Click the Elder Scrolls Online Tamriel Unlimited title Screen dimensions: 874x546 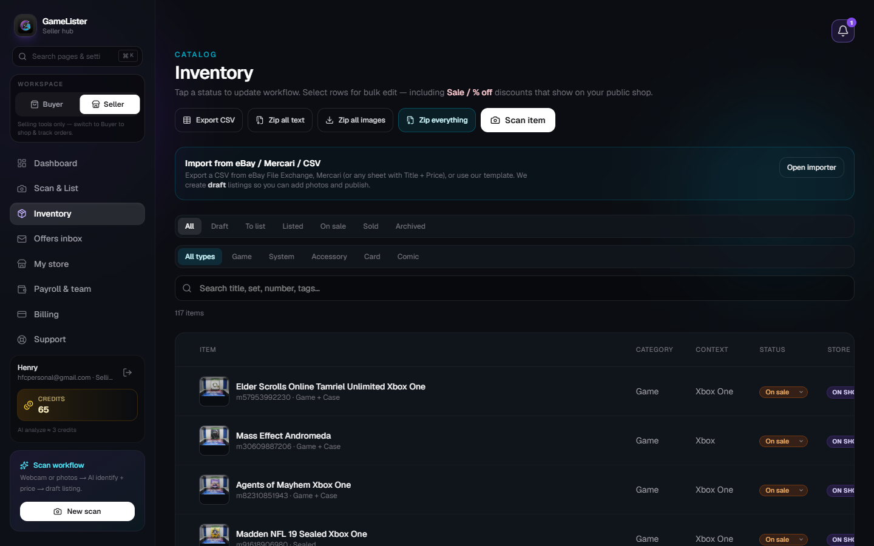tap(331, 386)
